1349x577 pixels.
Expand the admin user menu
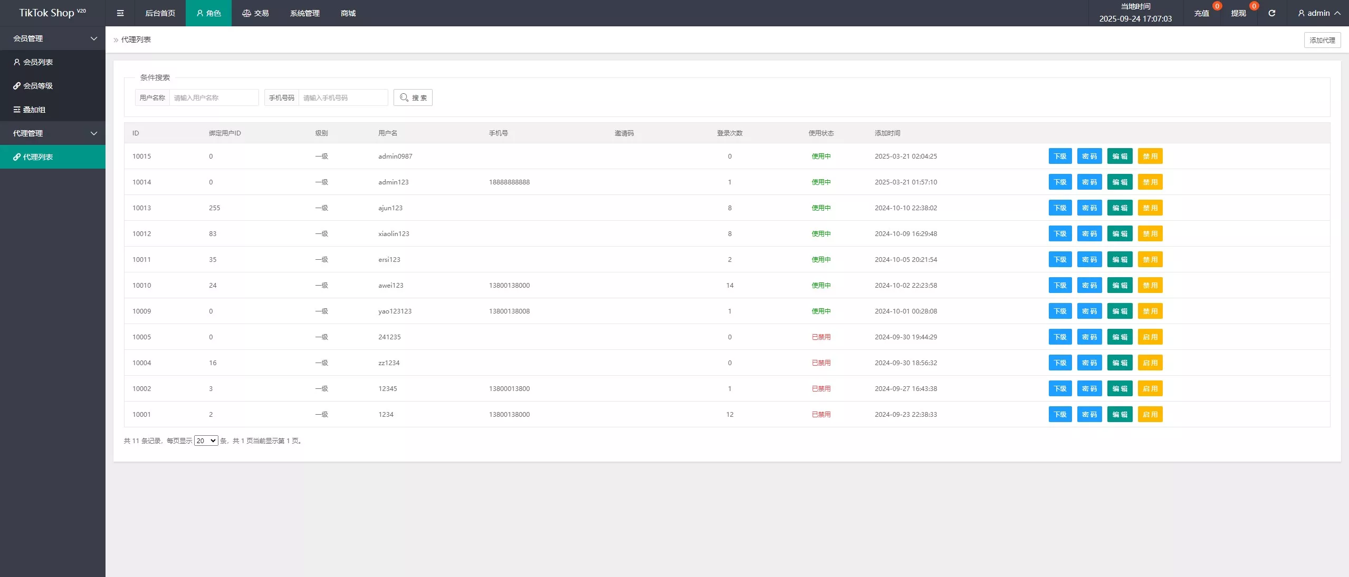(1319, 13)
